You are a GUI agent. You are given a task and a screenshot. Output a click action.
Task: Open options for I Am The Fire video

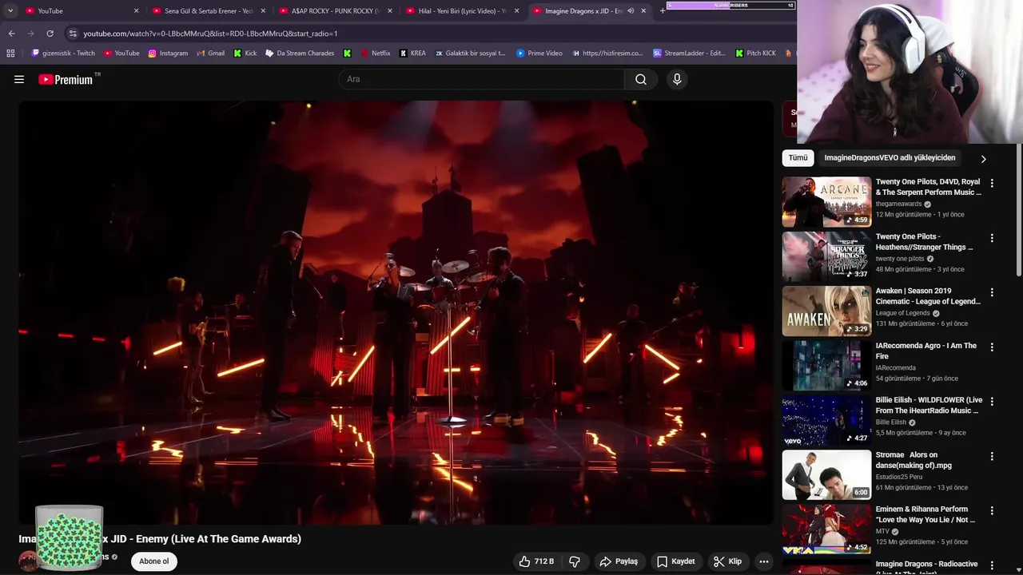click(x=992, y=347)
